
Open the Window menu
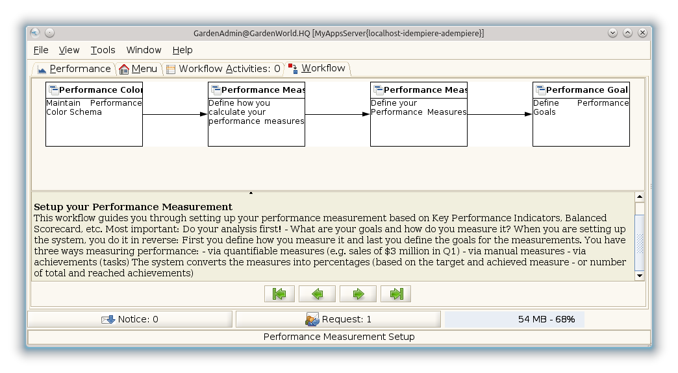[x=144, y=50]
